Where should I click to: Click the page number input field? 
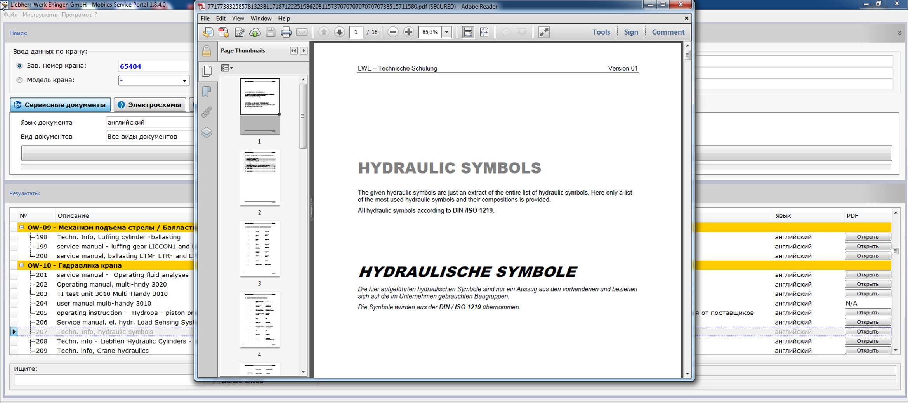[356, 32]
